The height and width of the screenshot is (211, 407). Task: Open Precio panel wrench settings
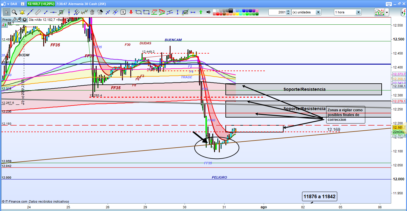point(14,20)
